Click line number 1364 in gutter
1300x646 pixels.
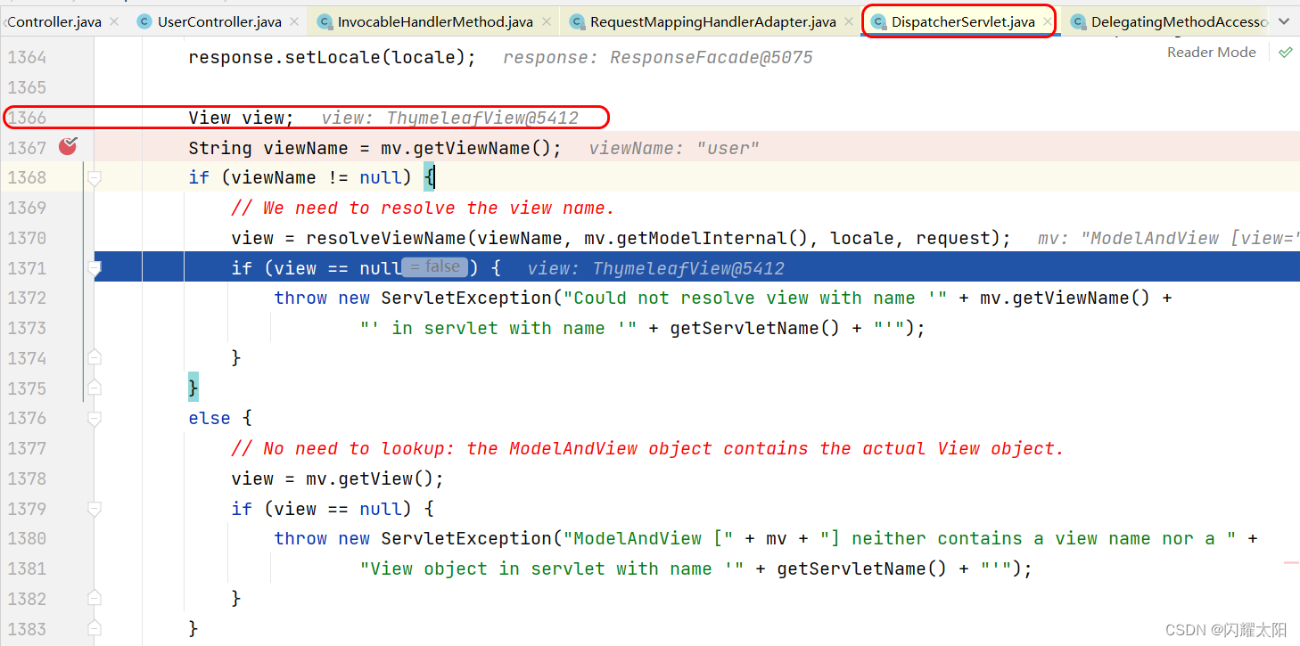(27, 58)
